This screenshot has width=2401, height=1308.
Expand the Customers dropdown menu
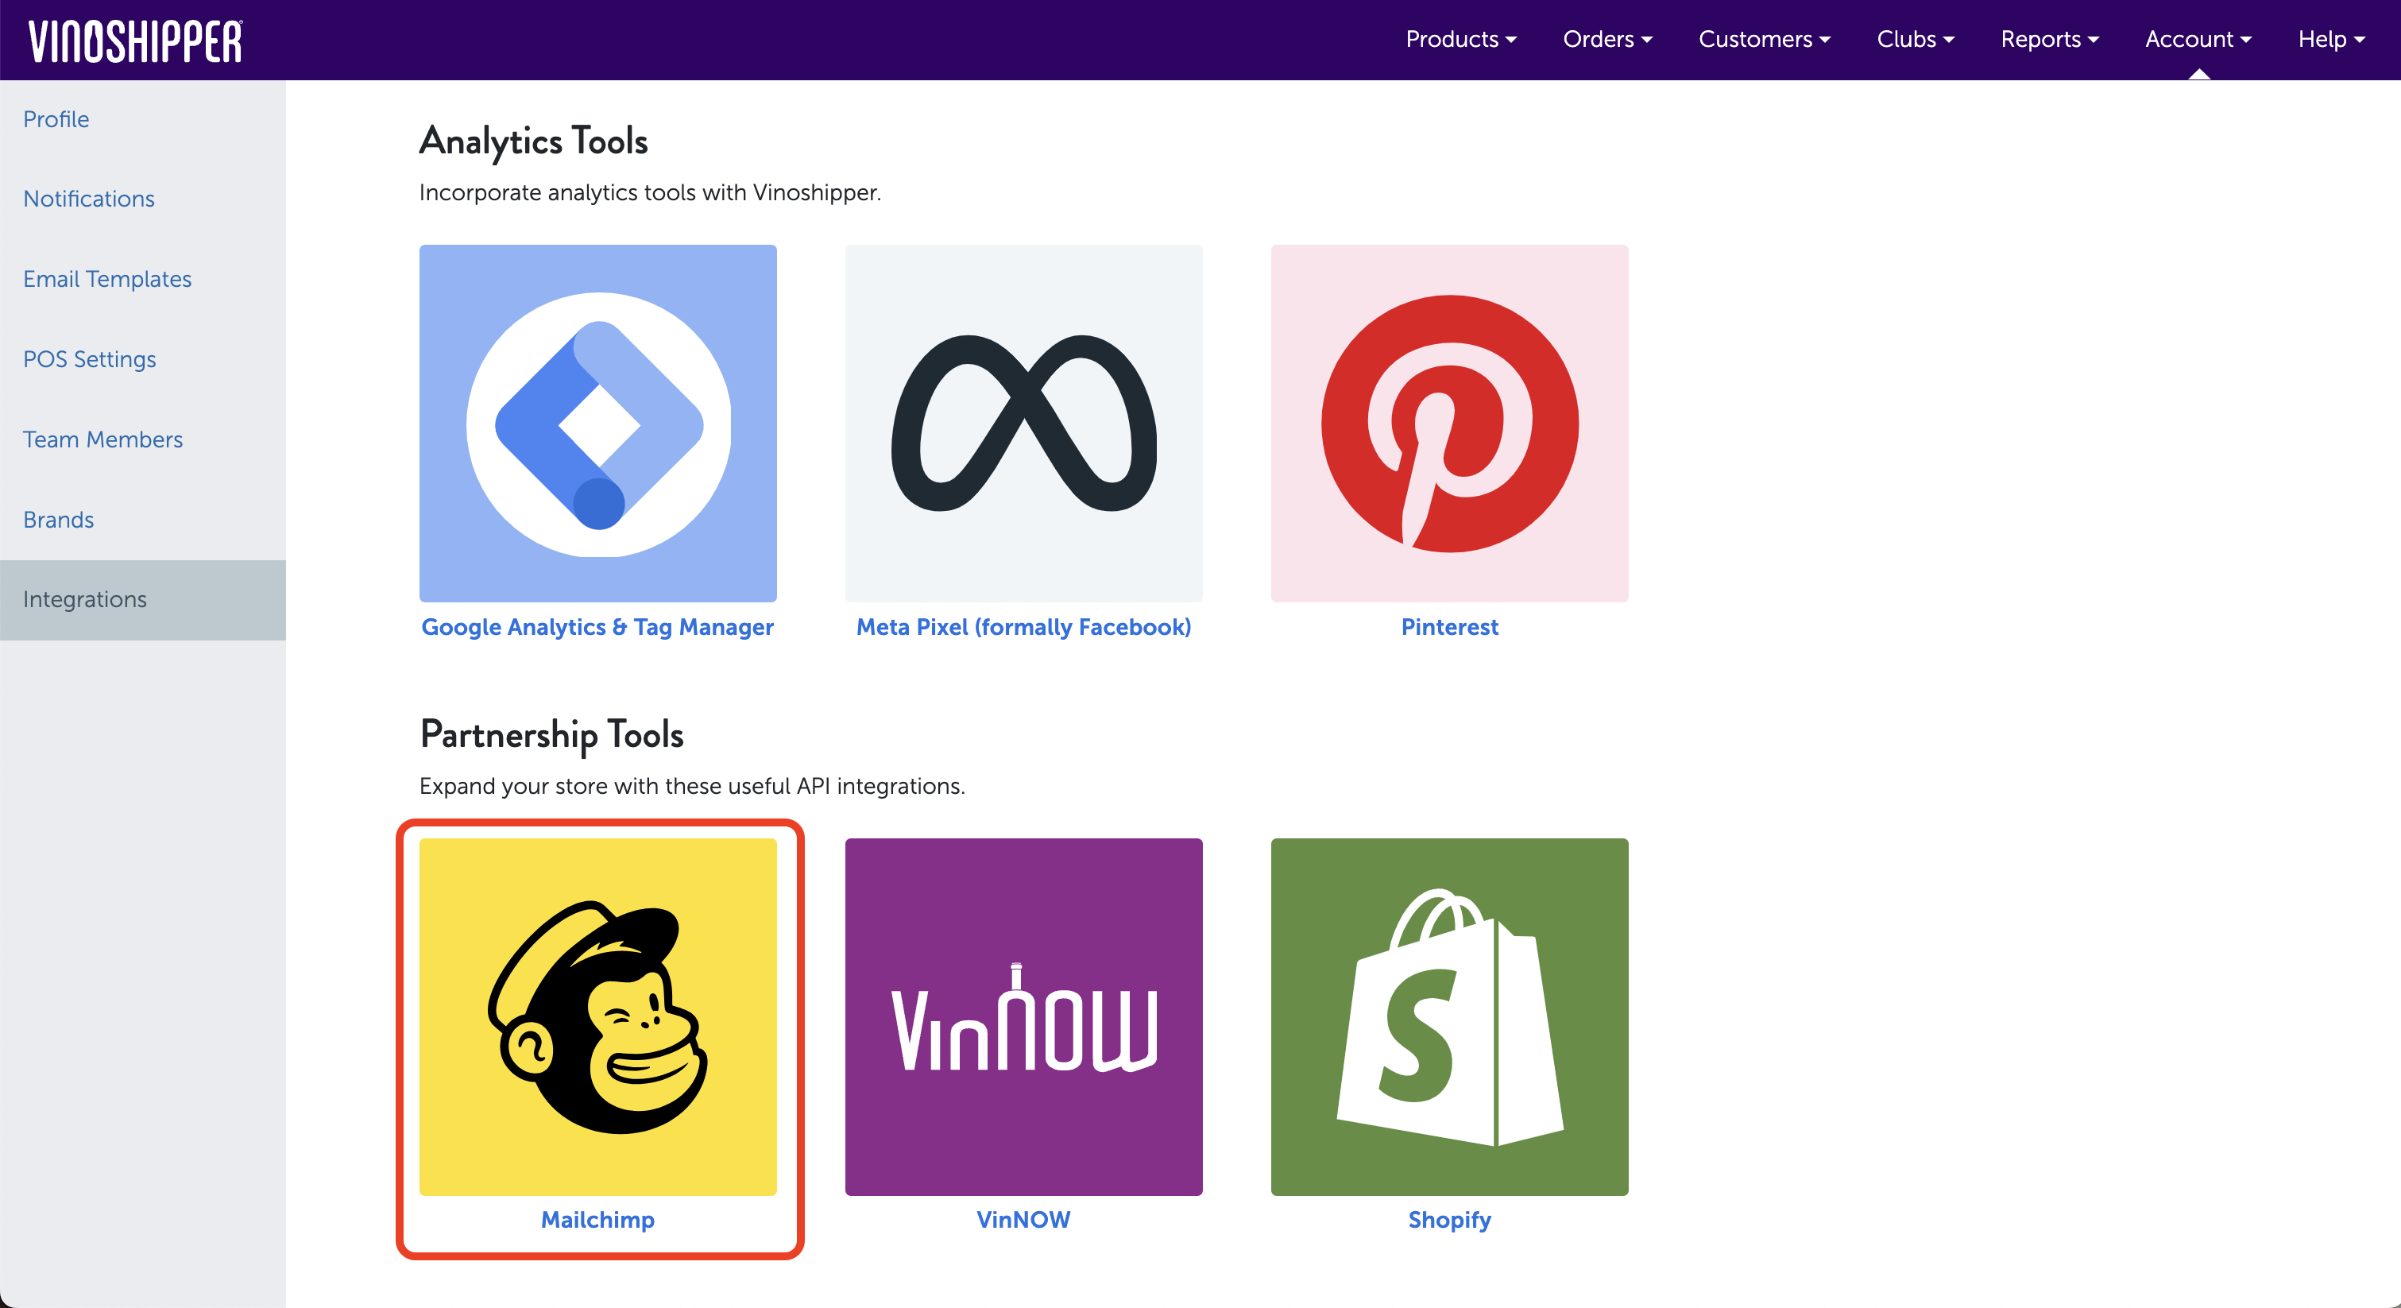[1764, 39]
